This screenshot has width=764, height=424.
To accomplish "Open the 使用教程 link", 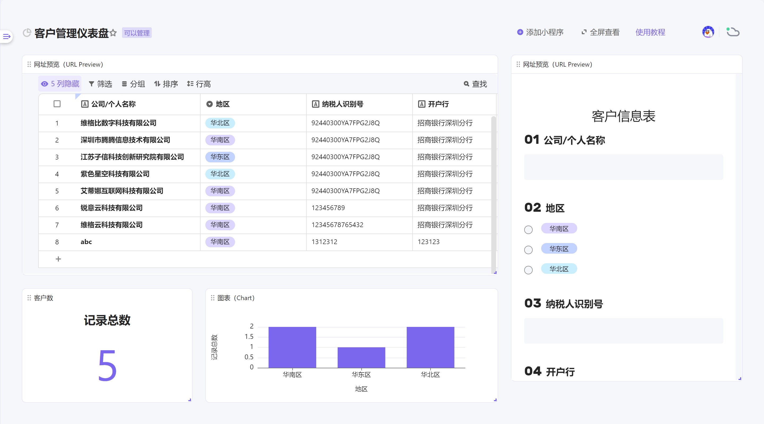I will (650, 32).
